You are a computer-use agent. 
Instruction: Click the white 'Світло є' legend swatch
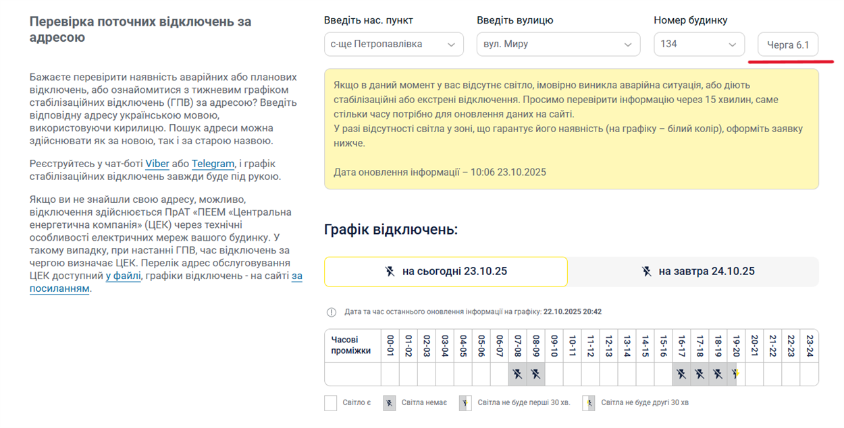[x=330, y=403]
